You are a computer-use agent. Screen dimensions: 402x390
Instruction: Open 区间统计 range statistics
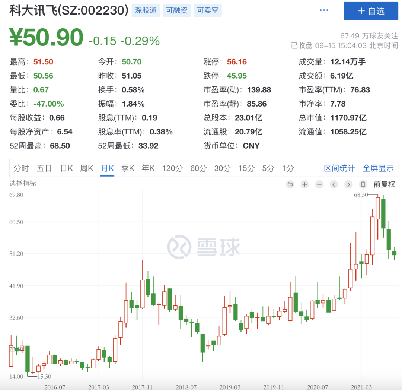339,168
